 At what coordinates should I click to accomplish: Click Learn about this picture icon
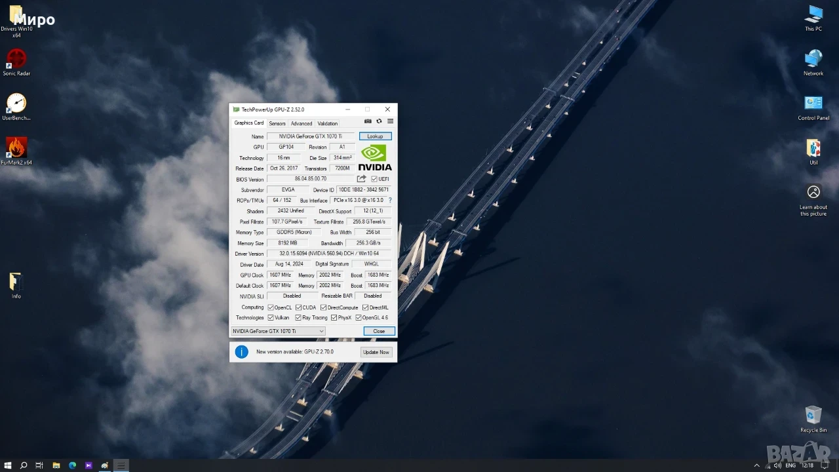click(x=813, y=199)
